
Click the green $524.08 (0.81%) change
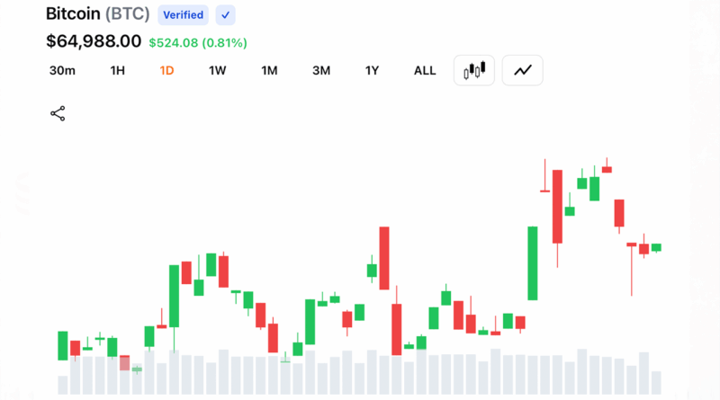tap(198, 42)
